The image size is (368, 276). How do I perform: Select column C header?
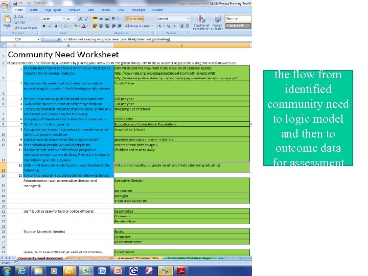pos(182,45)
